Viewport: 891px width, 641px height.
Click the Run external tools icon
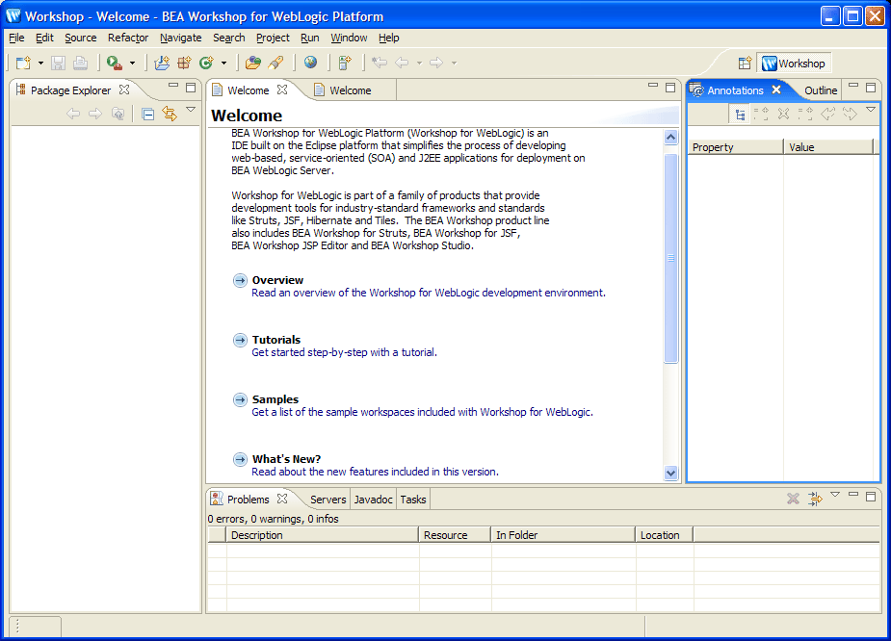pos(115,63)
